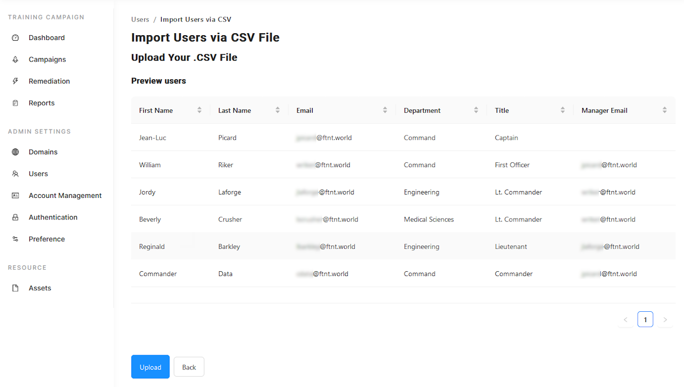The width and height of the screenshot is (684, 387).
Task: Sort by Manager Email column arrows
Action: tap(664, 110)
